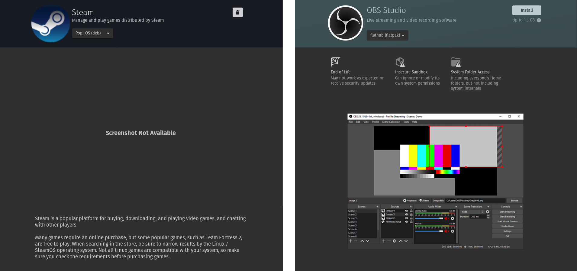This screenshot has width=577, height=271.
Task: Install OBS Studio
Action: tap(527, 10)
